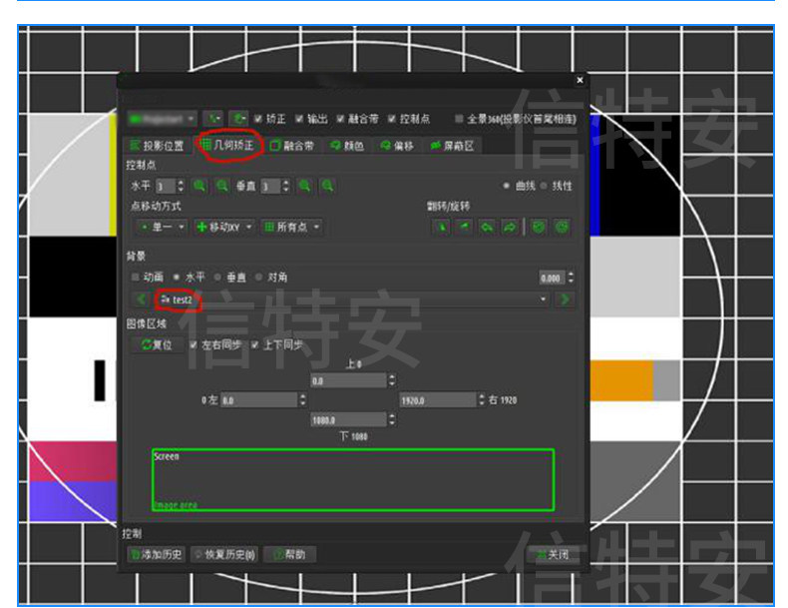Screen dimensions: 788x608
Task: Click the zoom icon right after the 水平 spinner
Action: pos(199,186)
